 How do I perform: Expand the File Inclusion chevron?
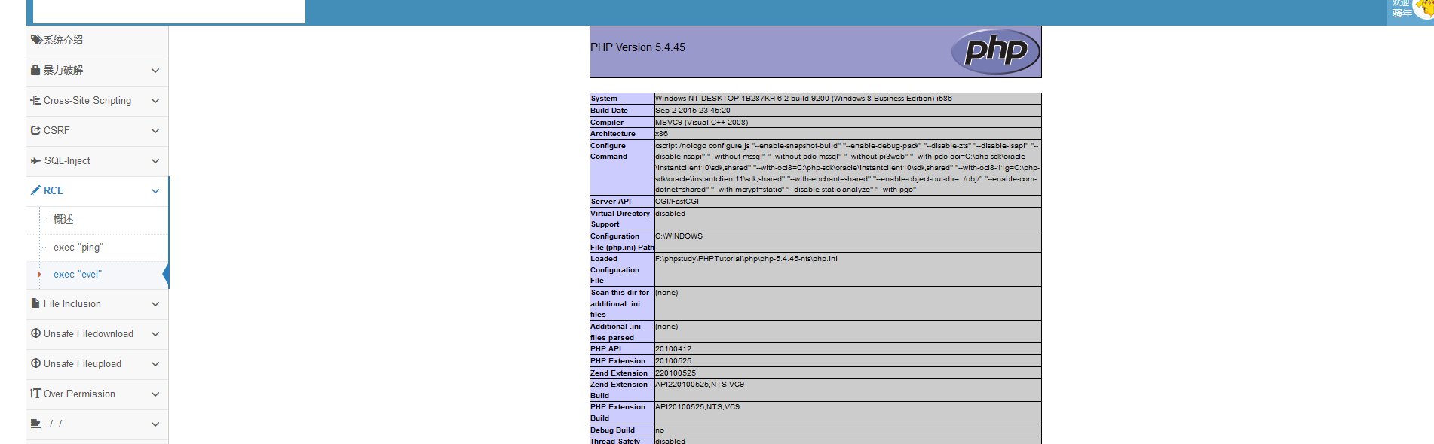155,304
